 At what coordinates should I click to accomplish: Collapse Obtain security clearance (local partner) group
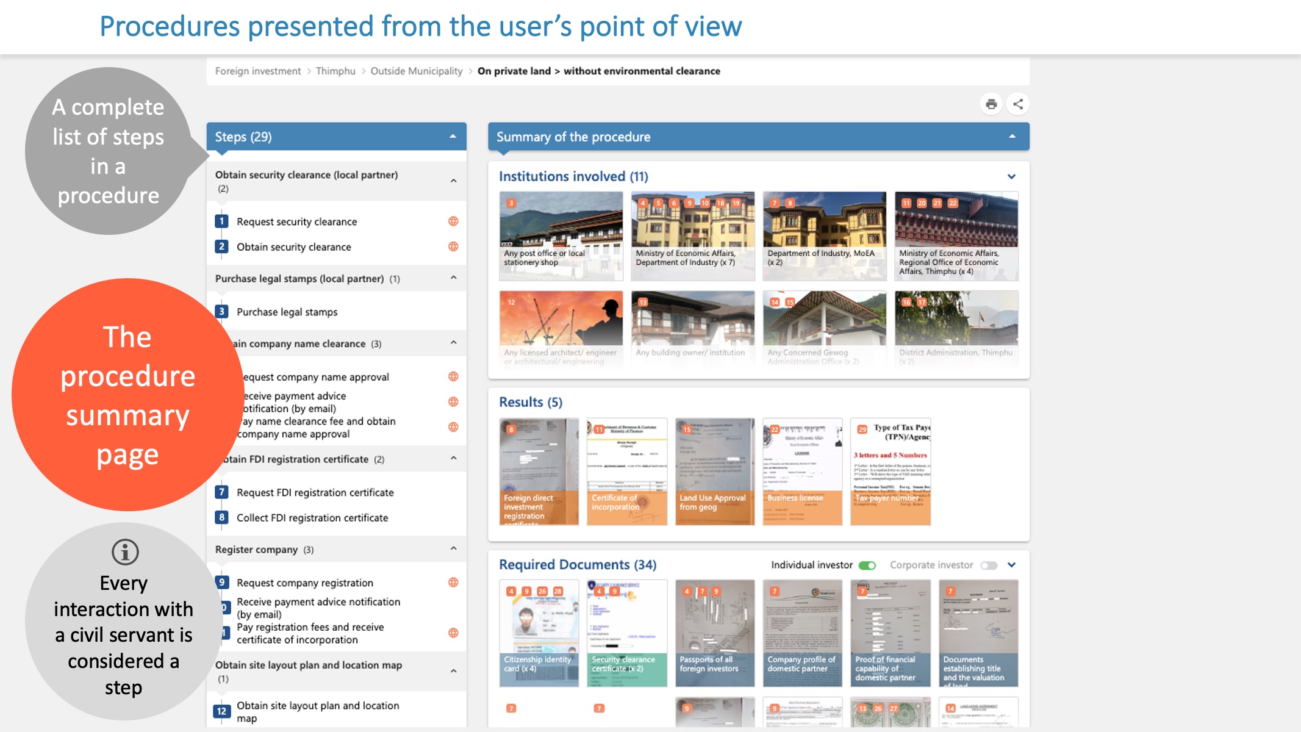tap(453, 181)
